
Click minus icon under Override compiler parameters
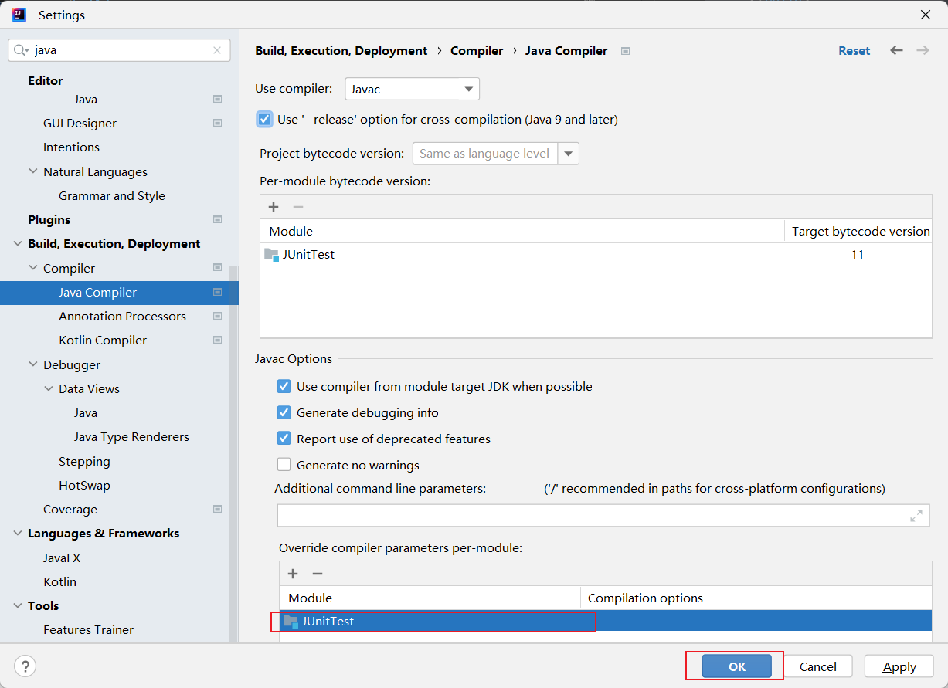[317, 574]
